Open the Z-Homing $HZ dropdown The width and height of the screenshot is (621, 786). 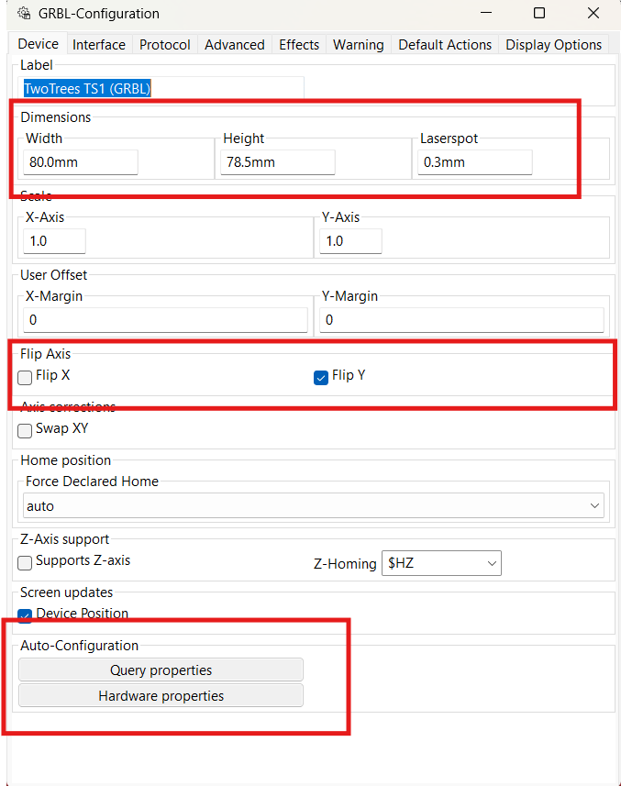[441, 563]
